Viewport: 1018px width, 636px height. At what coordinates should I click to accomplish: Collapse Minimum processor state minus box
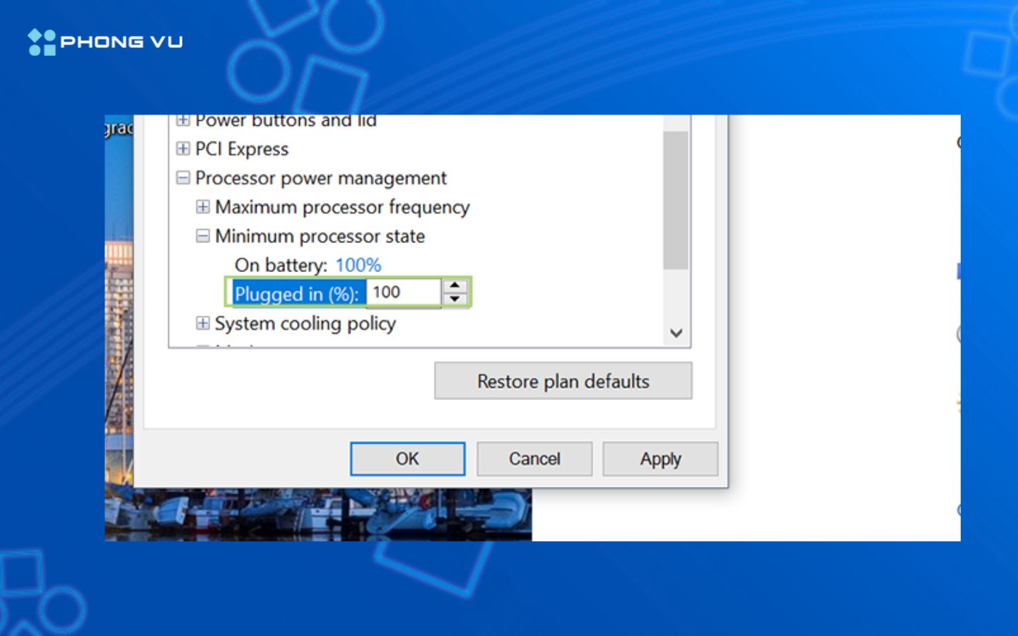[x=203, y=236]
